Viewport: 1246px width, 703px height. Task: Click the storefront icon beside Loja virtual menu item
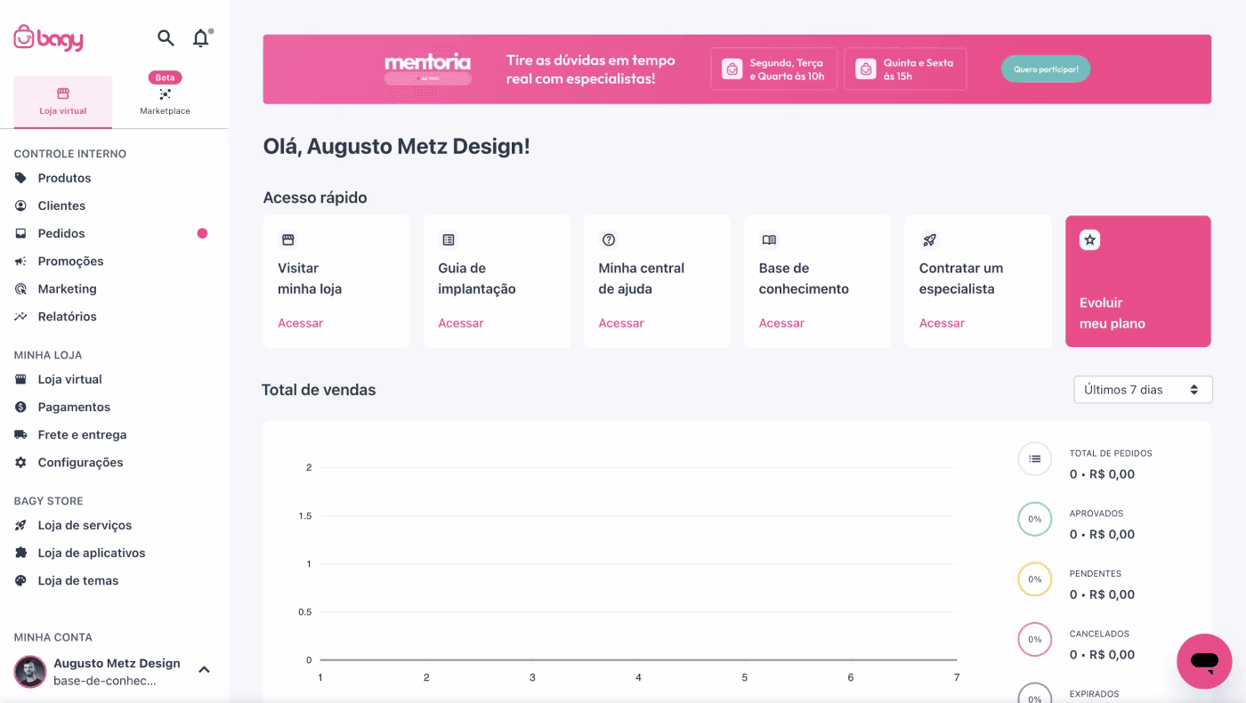coord(20,379)
